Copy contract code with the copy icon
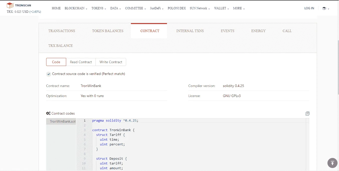This screenshot has width=339, height=171. (307, 114)
